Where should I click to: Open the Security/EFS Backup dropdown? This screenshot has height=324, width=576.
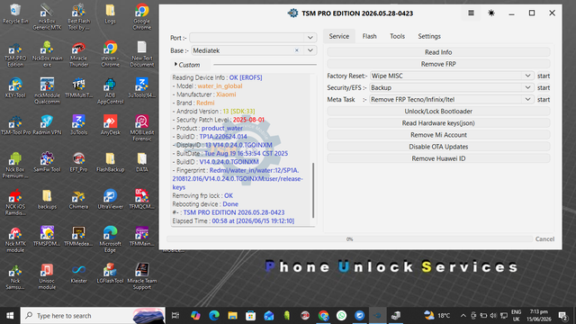pos(452,87)
